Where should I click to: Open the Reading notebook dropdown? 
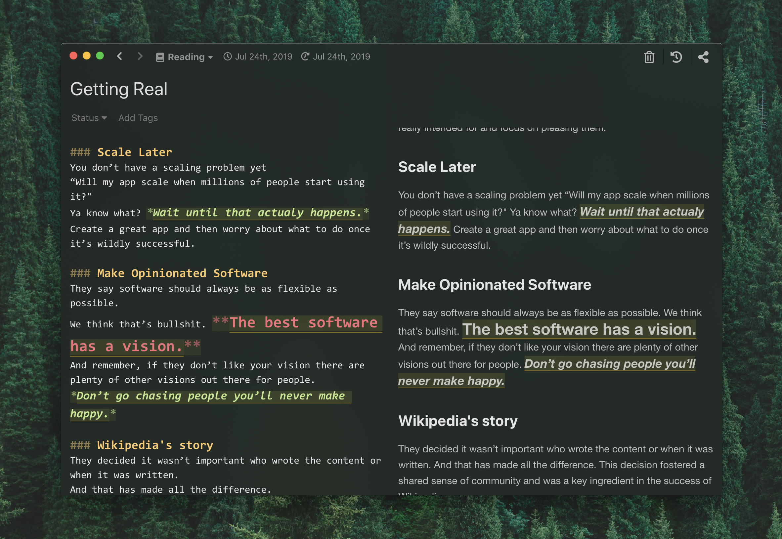coord(190,57)
